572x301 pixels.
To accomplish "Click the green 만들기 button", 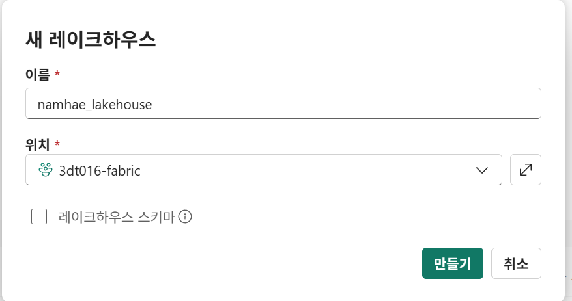I will click(452, 263).
